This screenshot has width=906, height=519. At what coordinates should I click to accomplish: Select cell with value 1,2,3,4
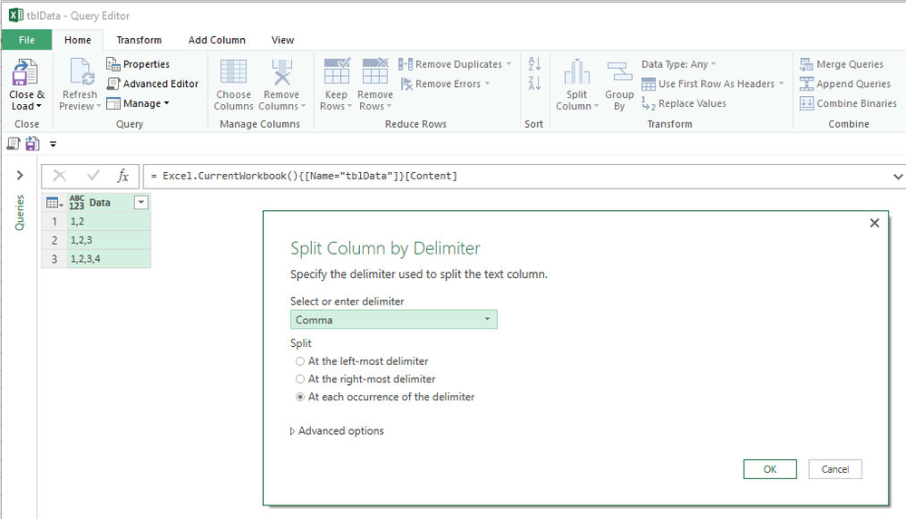coord(109,259)
